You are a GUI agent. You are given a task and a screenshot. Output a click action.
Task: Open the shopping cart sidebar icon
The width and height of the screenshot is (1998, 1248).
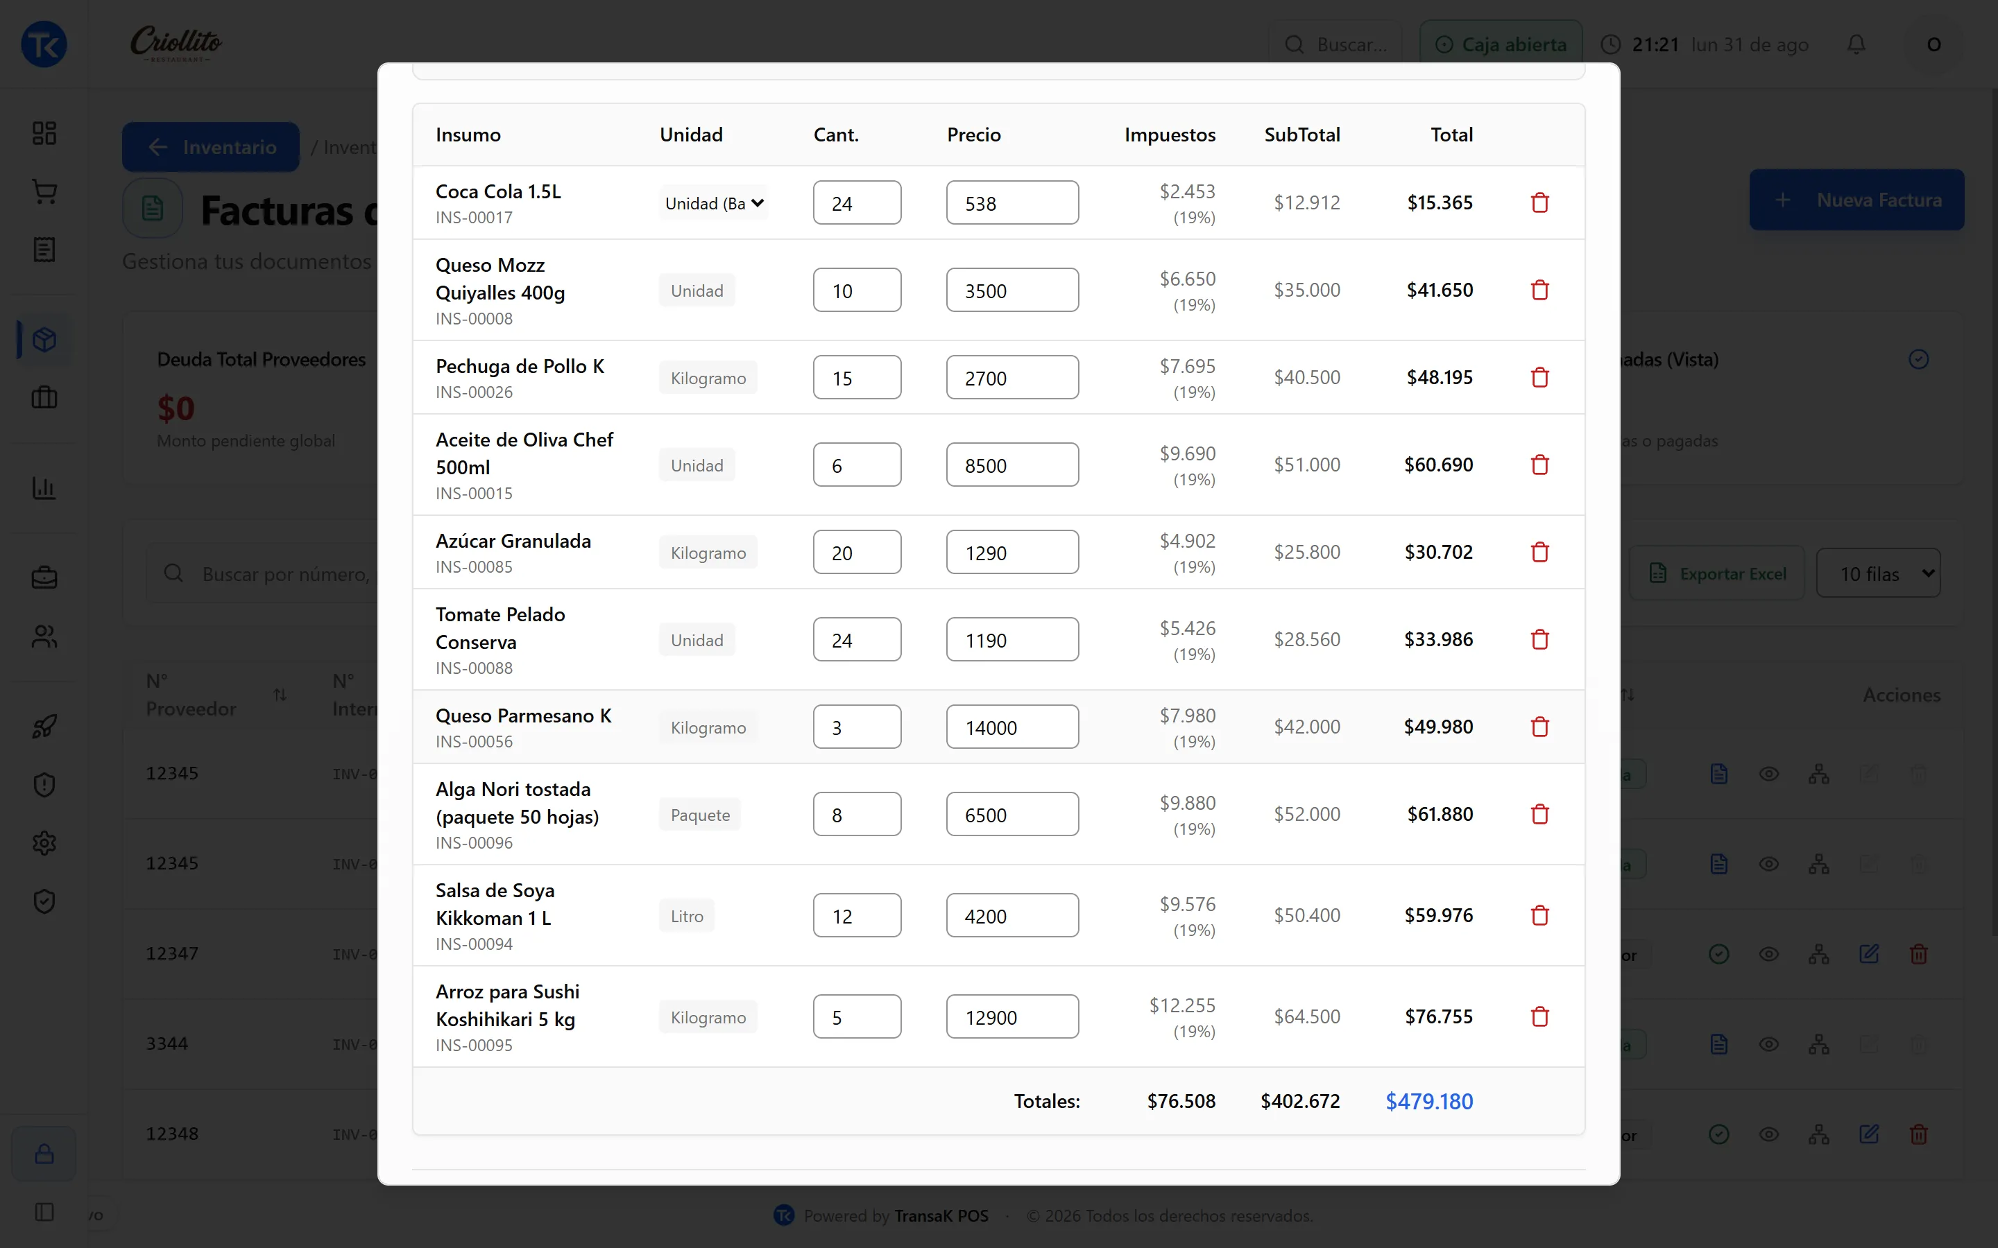tap(44, 191)
